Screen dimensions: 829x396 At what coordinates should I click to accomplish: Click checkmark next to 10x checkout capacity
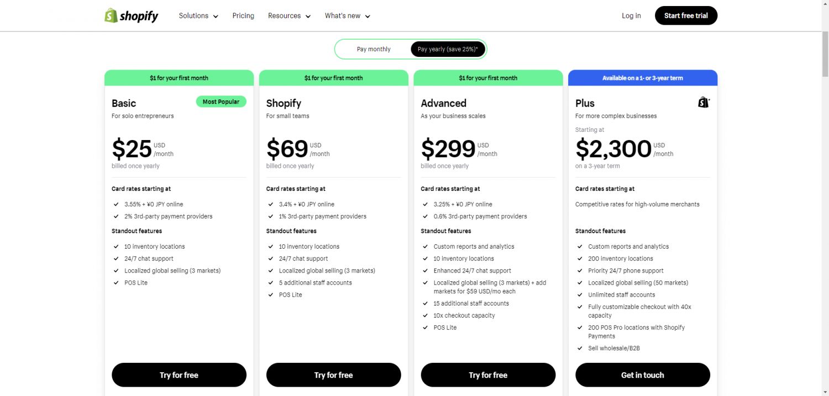click(x=425, y=315)
